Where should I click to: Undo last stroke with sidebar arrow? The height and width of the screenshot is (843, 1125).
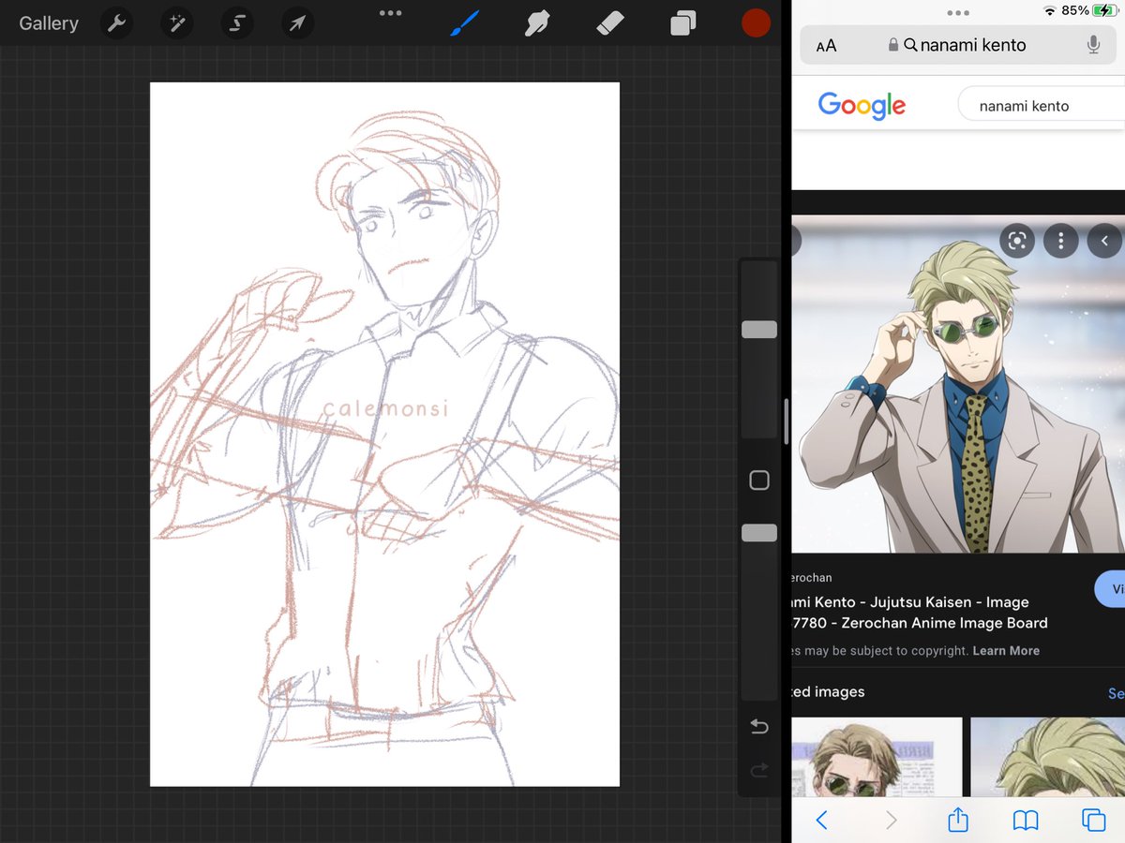(759, 727)
